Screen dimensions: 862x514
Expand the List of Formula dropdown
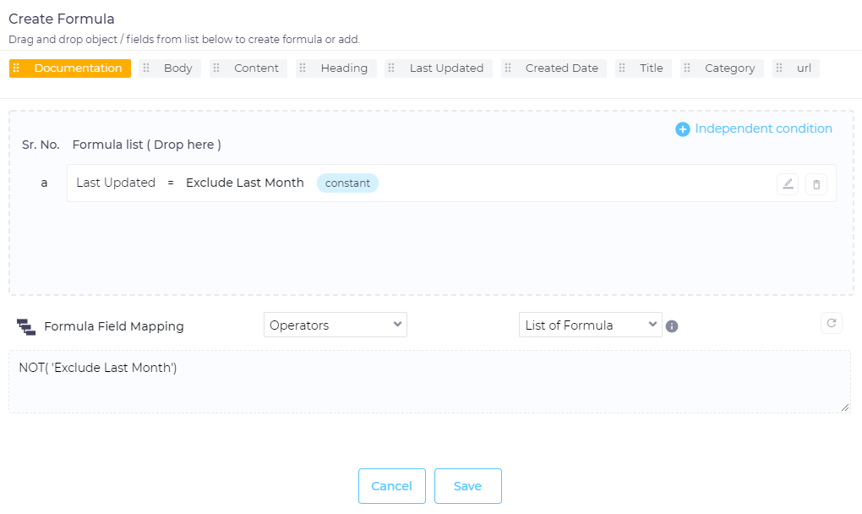[x=590, y=325]
